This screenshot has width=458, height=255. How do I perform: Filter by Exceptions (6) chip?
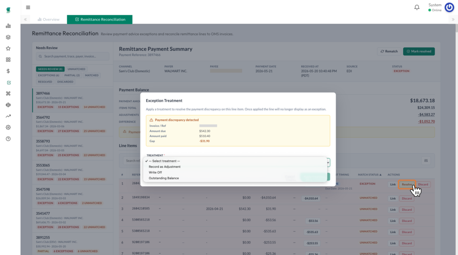coord(48,75)
